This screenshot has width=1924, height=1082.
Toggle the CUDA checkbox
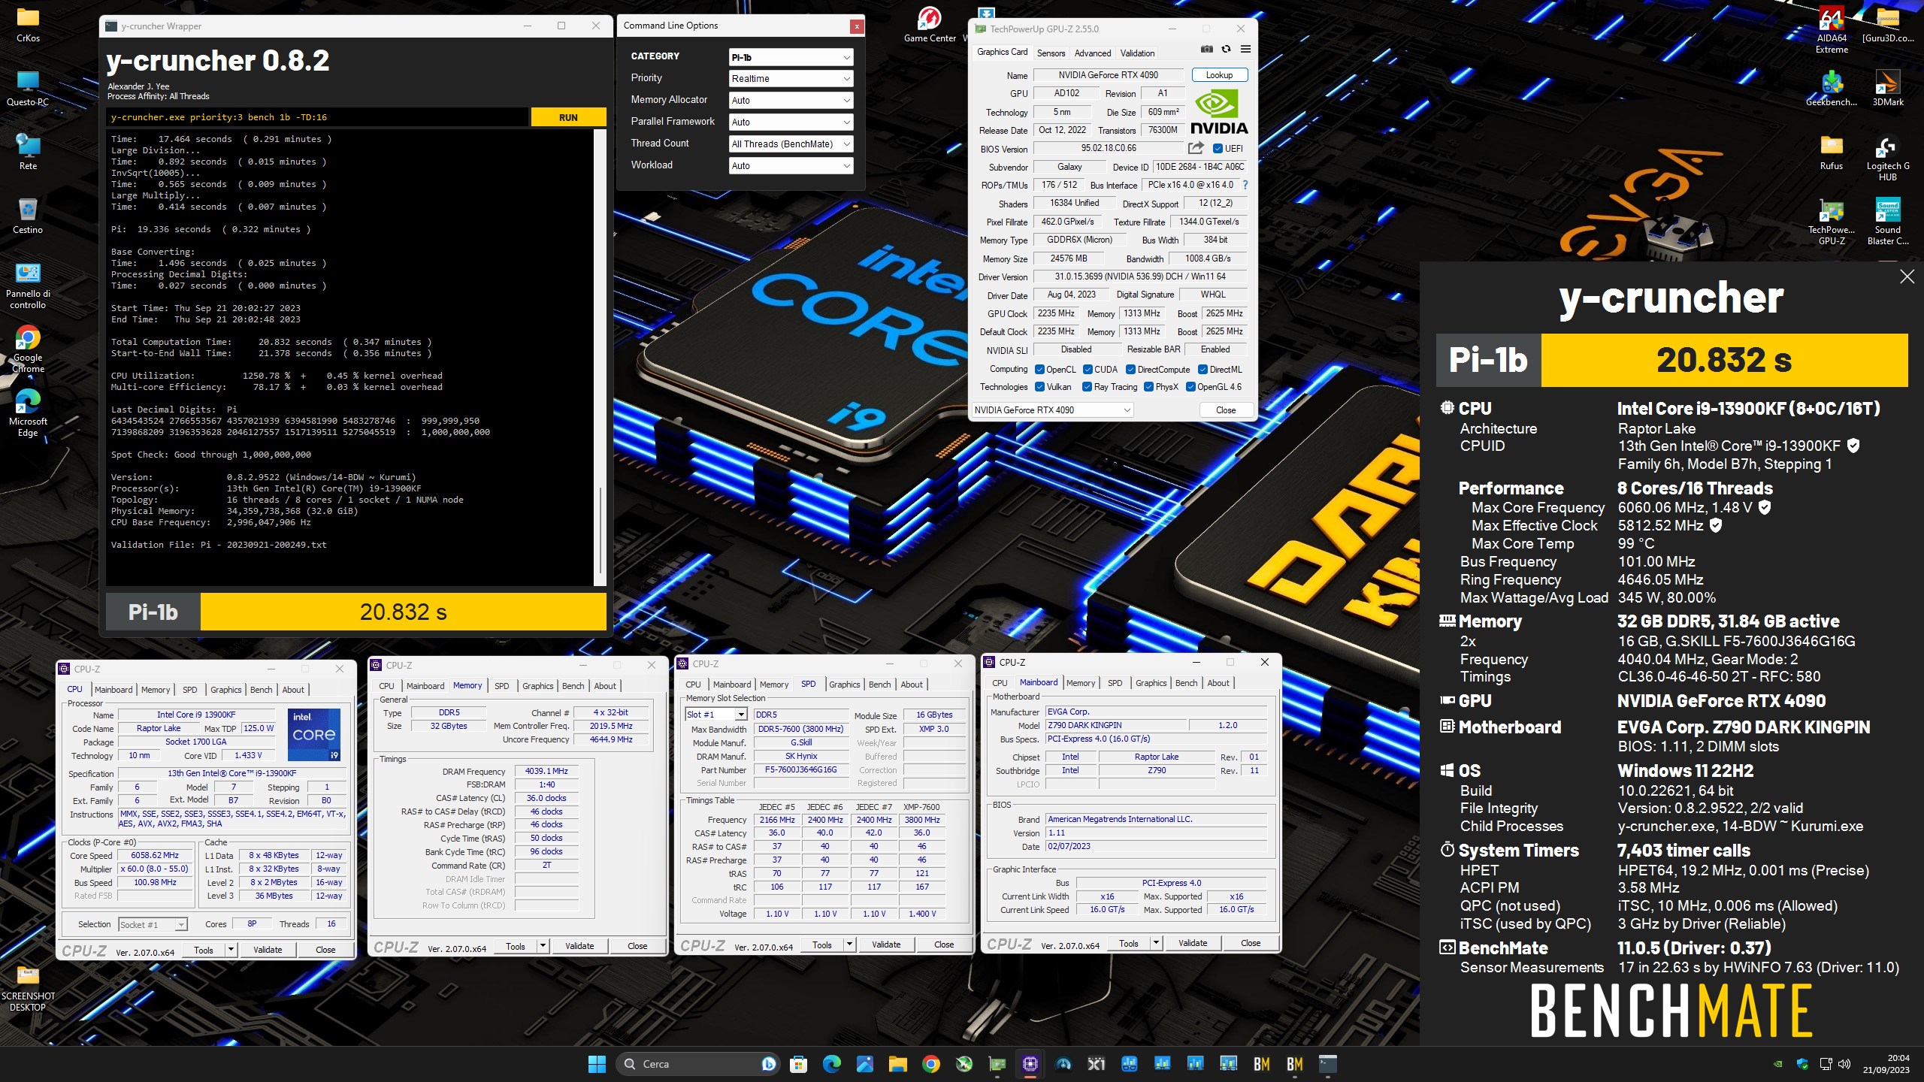click(1088, 370)
